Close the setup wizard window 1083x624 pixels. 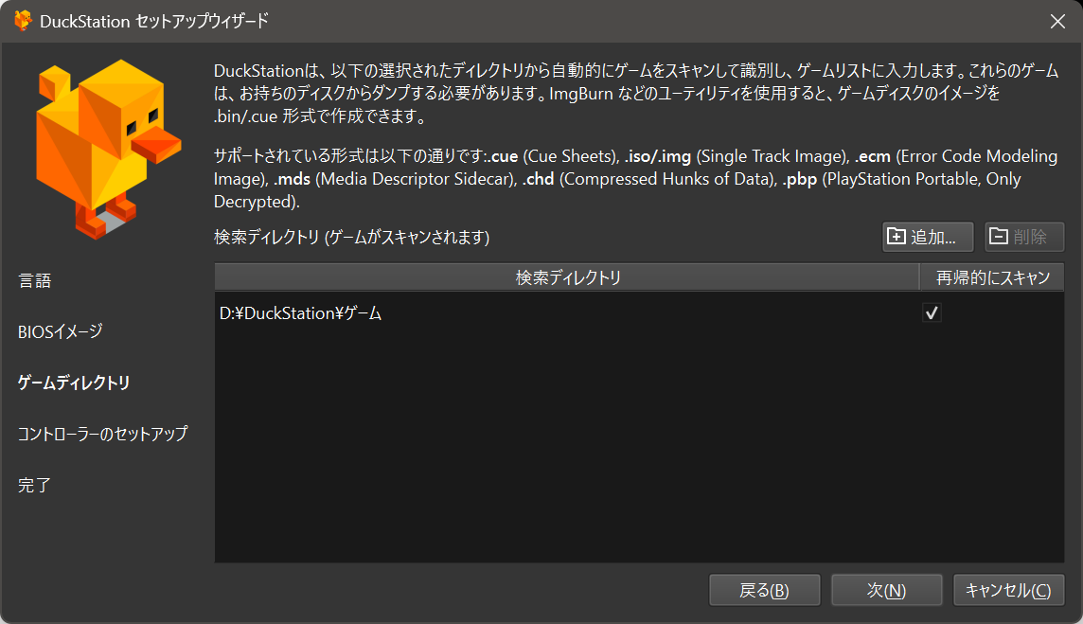[1057, 22]
